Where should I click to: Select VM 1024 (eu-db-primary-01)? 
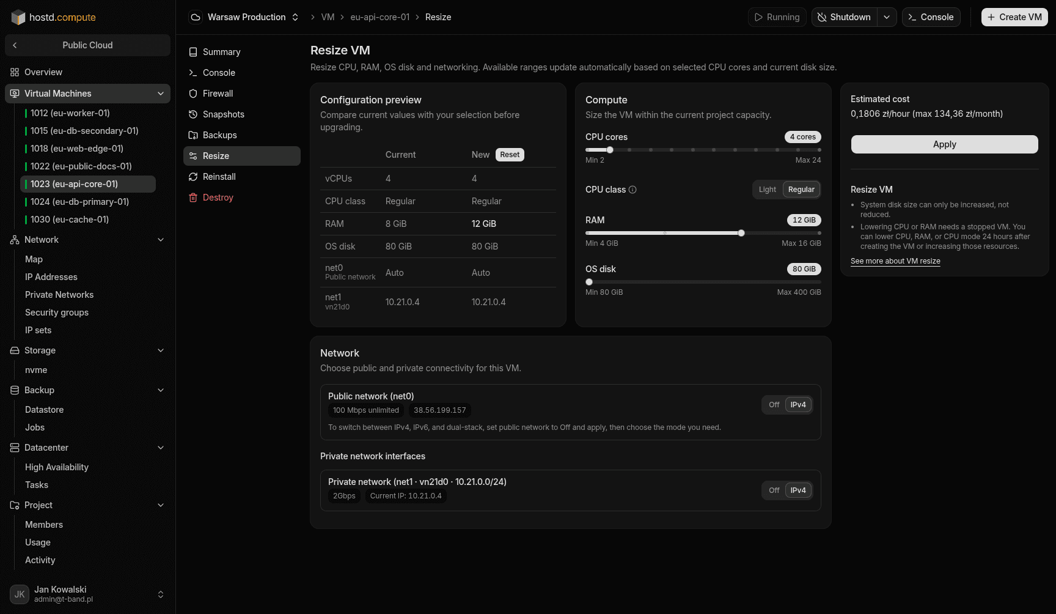[x=88, y=202]
